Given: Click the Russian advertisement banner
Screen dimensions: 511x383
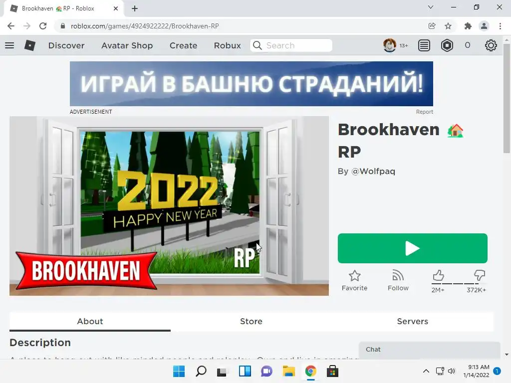Looking at the screenshot, I should click(x=252, y=84).
